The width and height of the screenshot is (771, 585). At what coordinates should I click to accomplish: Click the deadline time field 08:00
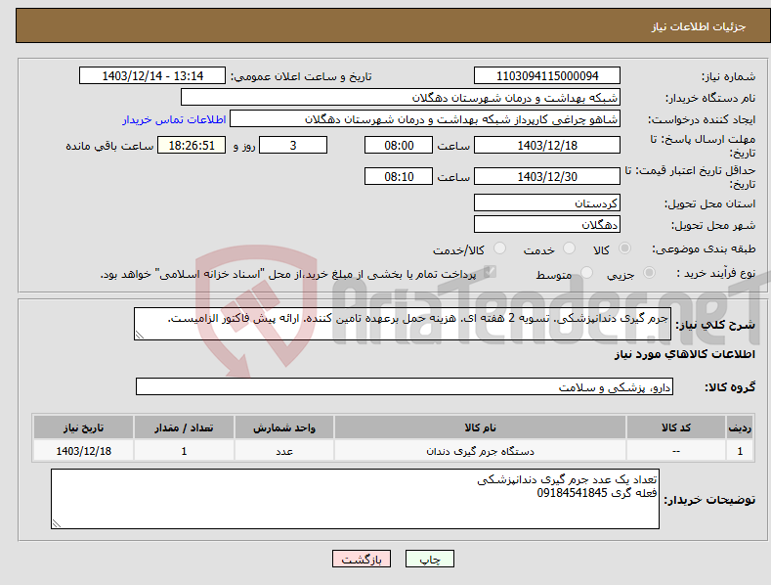pyautogui.click(x=399, y=145)
